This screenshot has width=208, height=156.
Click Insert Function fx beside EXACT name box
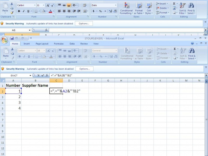tap(47, 75)
